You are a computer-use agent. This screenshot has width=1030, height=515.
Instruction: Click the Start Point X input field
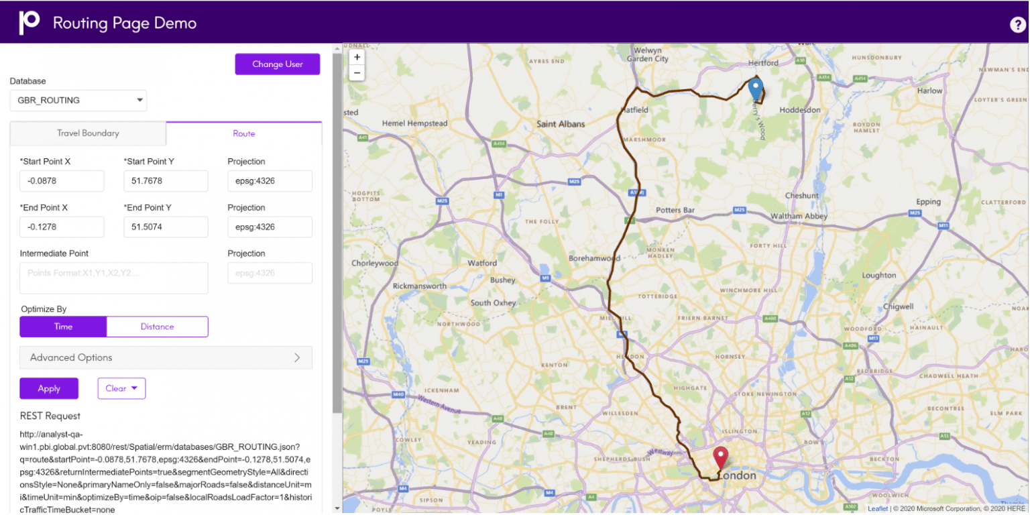(x=62, y=180)
